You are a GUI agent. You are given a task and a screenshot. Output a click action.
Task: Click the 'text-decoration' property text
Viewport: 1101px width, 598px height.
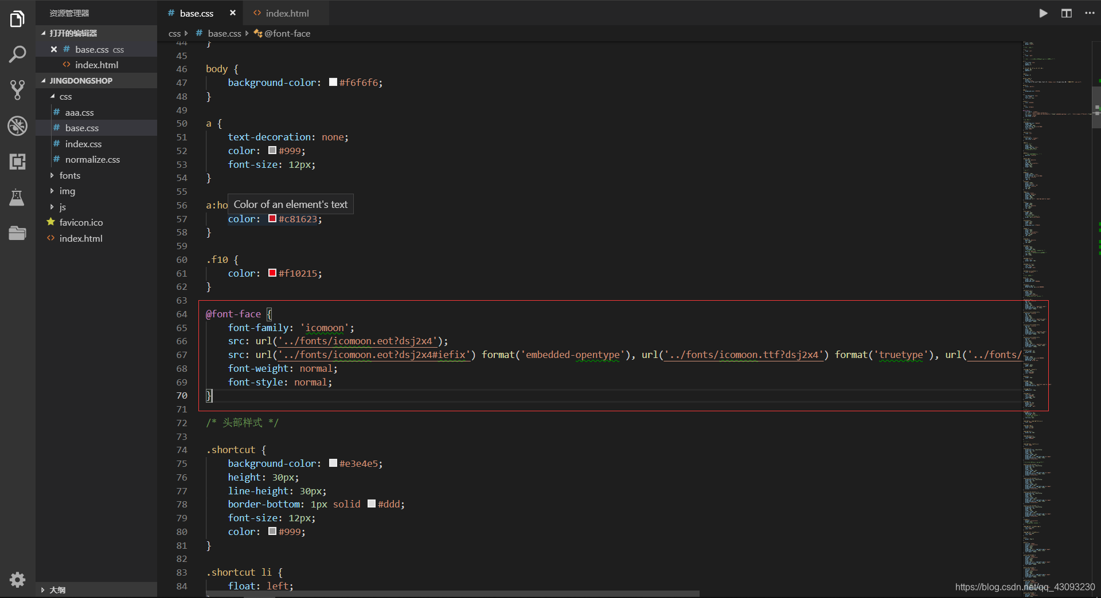point(270,137)
